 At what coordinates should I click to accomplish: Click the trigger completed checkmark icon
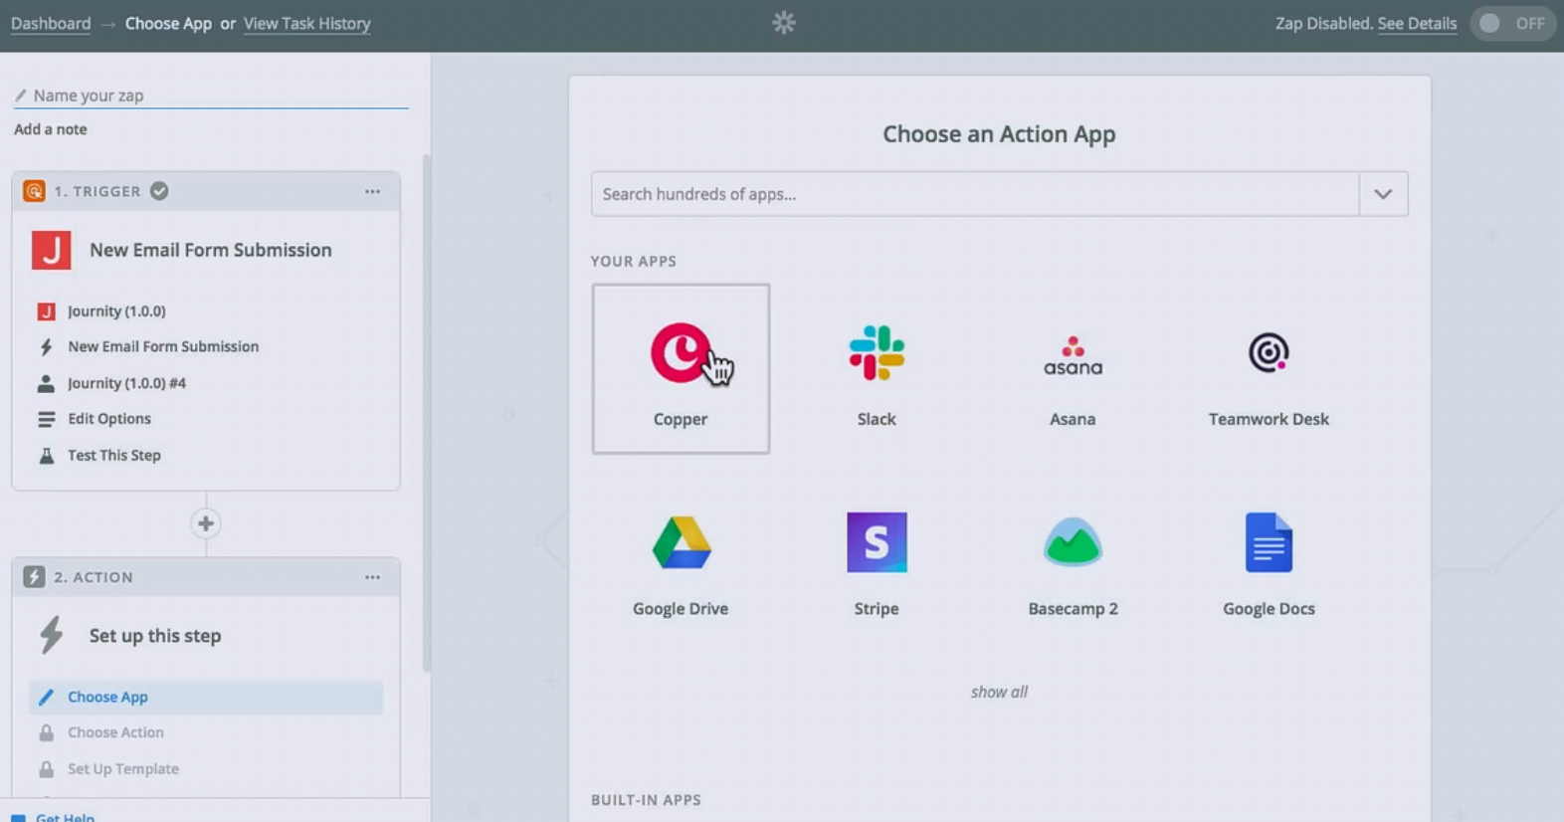pos(159,191)
